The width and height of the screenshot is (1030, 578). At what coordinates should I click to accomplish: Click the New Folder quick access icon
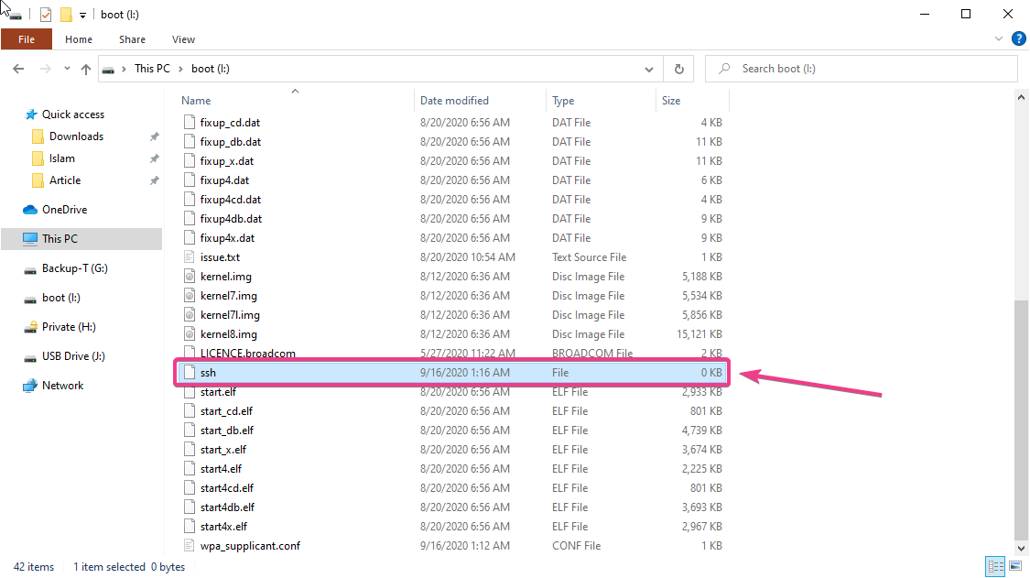pyautogui.click(x=66, y=15)
